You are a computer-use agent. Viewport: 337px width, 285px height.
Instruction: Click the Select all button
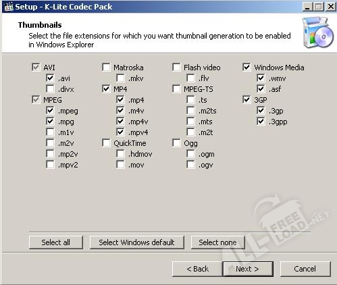56,242
